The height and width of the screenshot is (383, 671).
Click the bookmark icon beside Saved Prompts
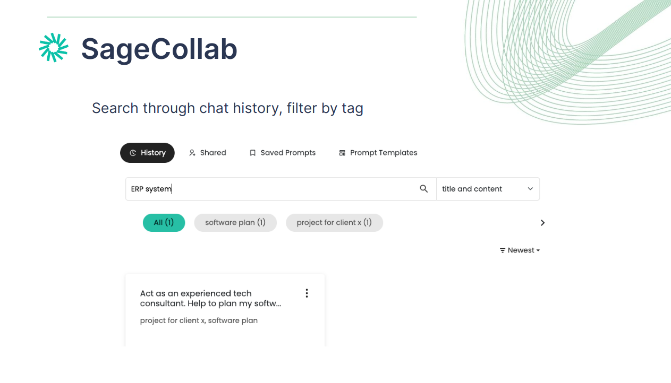[253, 153]
